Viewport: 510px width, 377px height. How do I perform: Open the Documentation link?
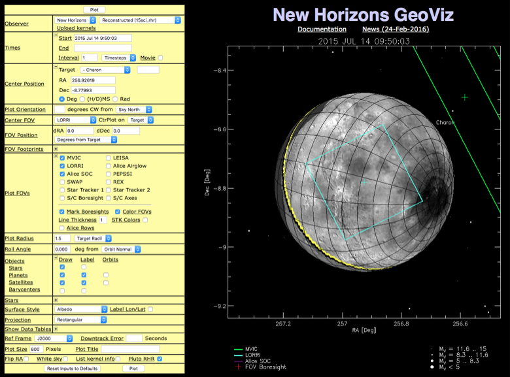(x=322, y=29)
